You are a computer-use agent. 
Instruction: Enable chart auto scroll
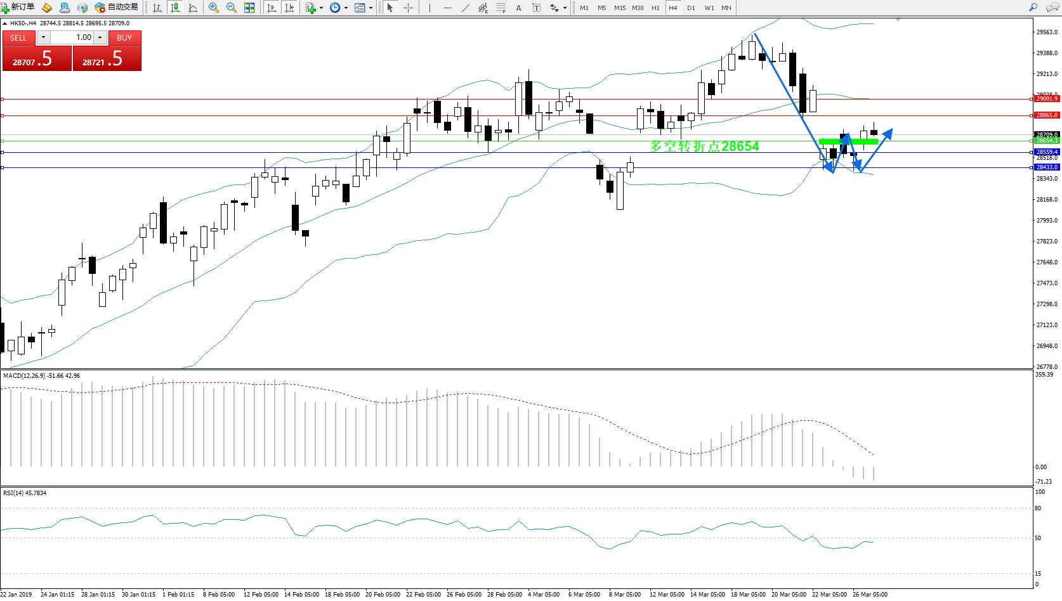[272, 8]
